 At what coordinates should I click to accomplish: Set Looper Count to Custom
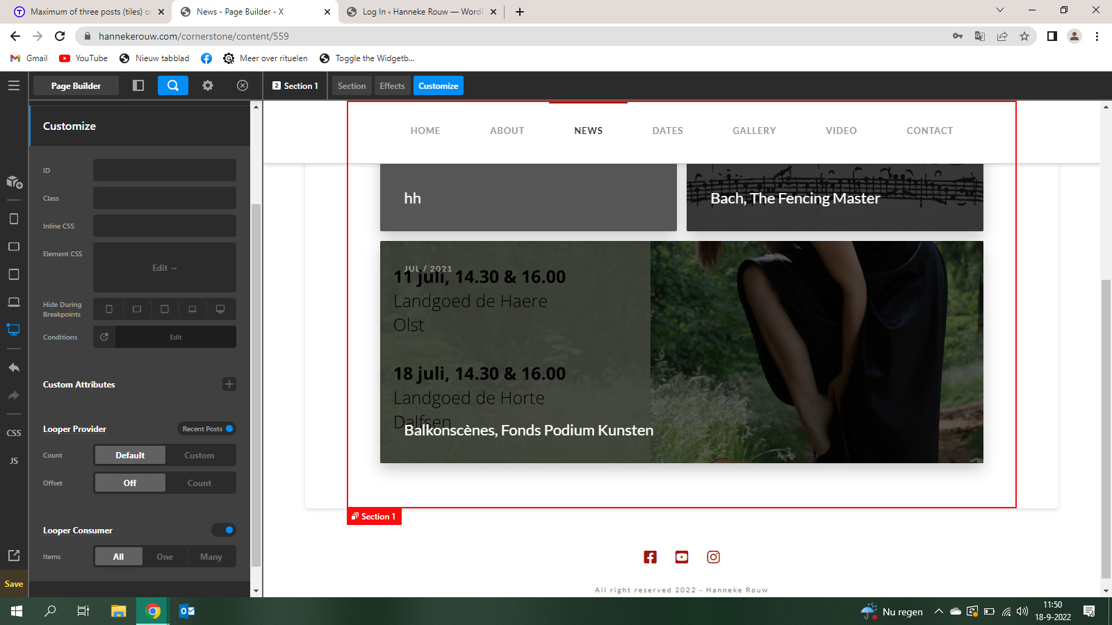point(199,456)
